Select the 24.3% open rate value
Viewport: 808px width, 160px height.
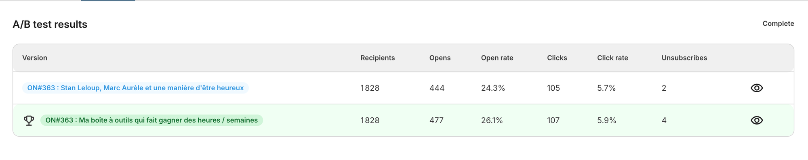point(493,88)
